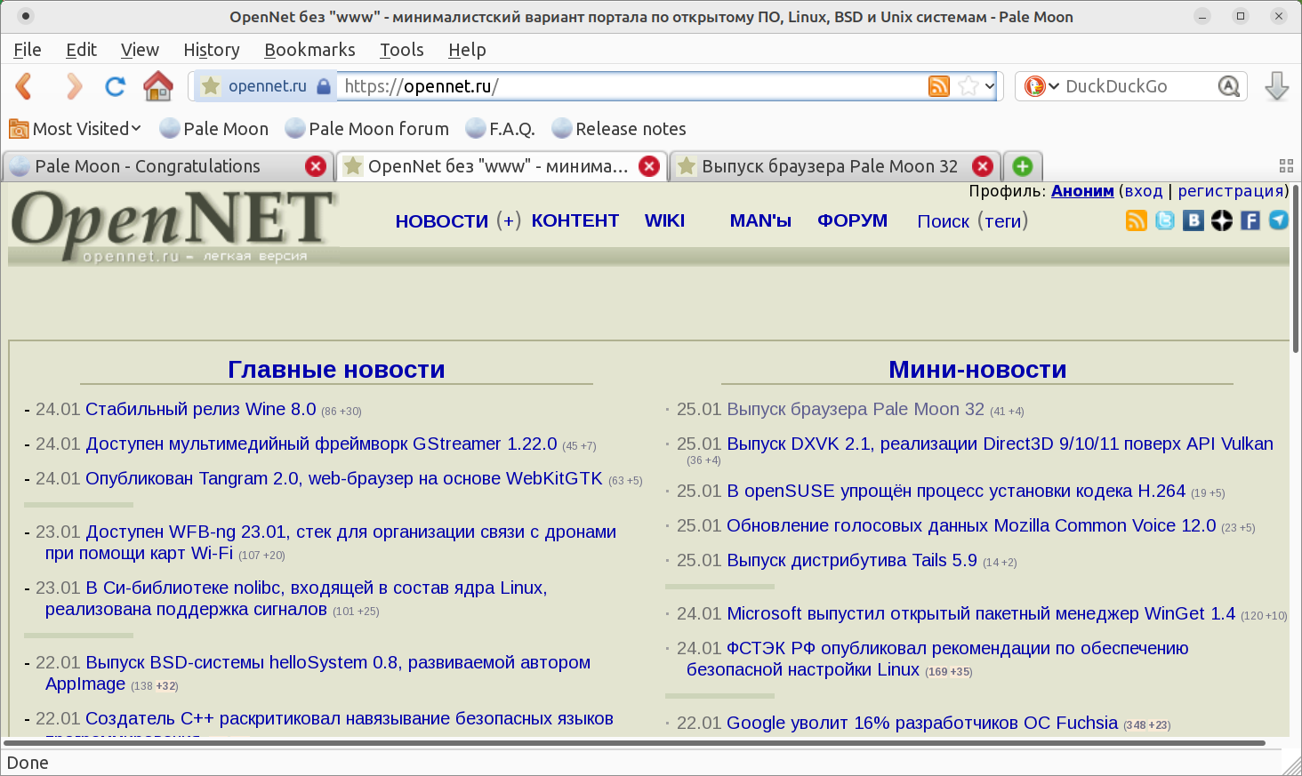Click the DuckDuckGo search magnifier icon

(x=1228, y=86)
